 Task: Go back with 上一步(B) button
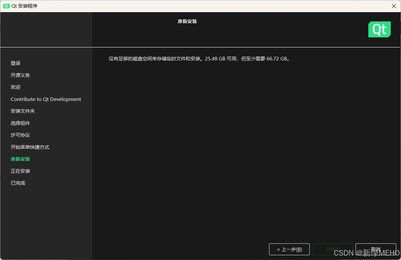290,249
